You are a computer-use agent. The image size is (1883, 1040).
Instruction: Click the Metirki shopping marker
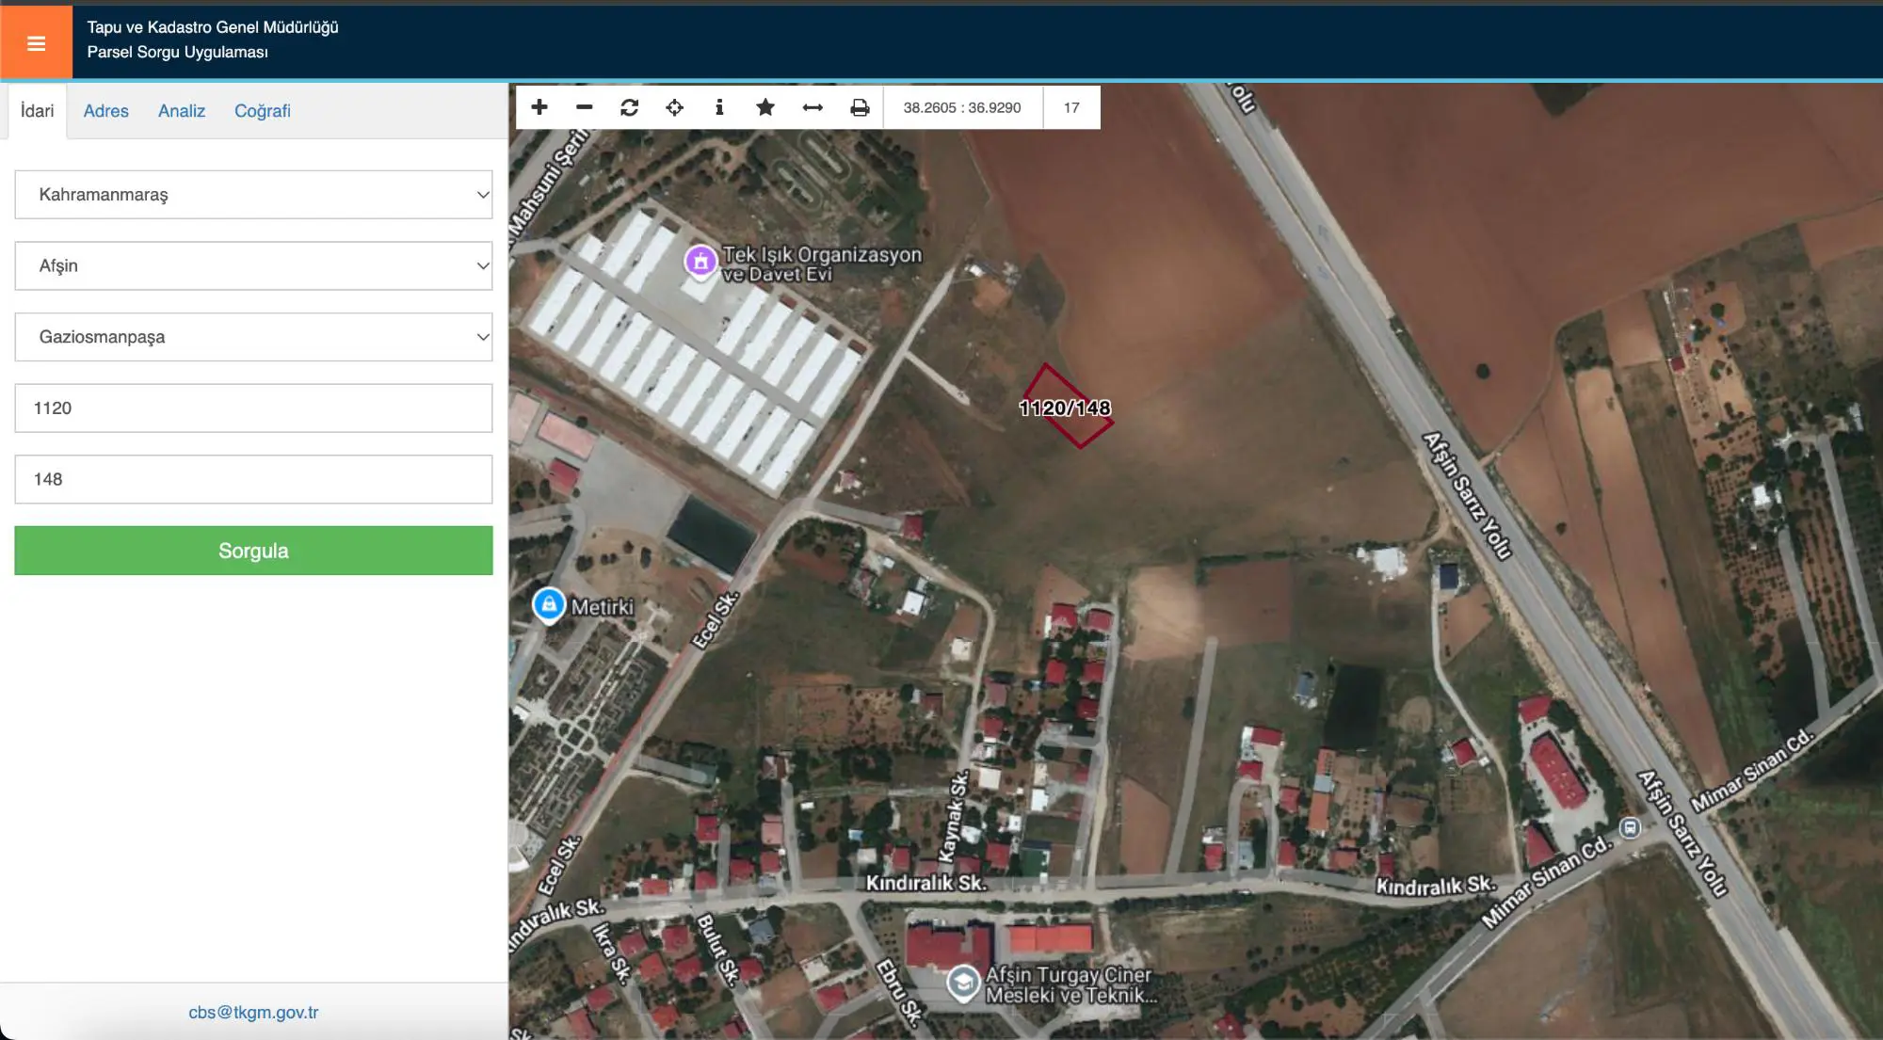point(549,605)
